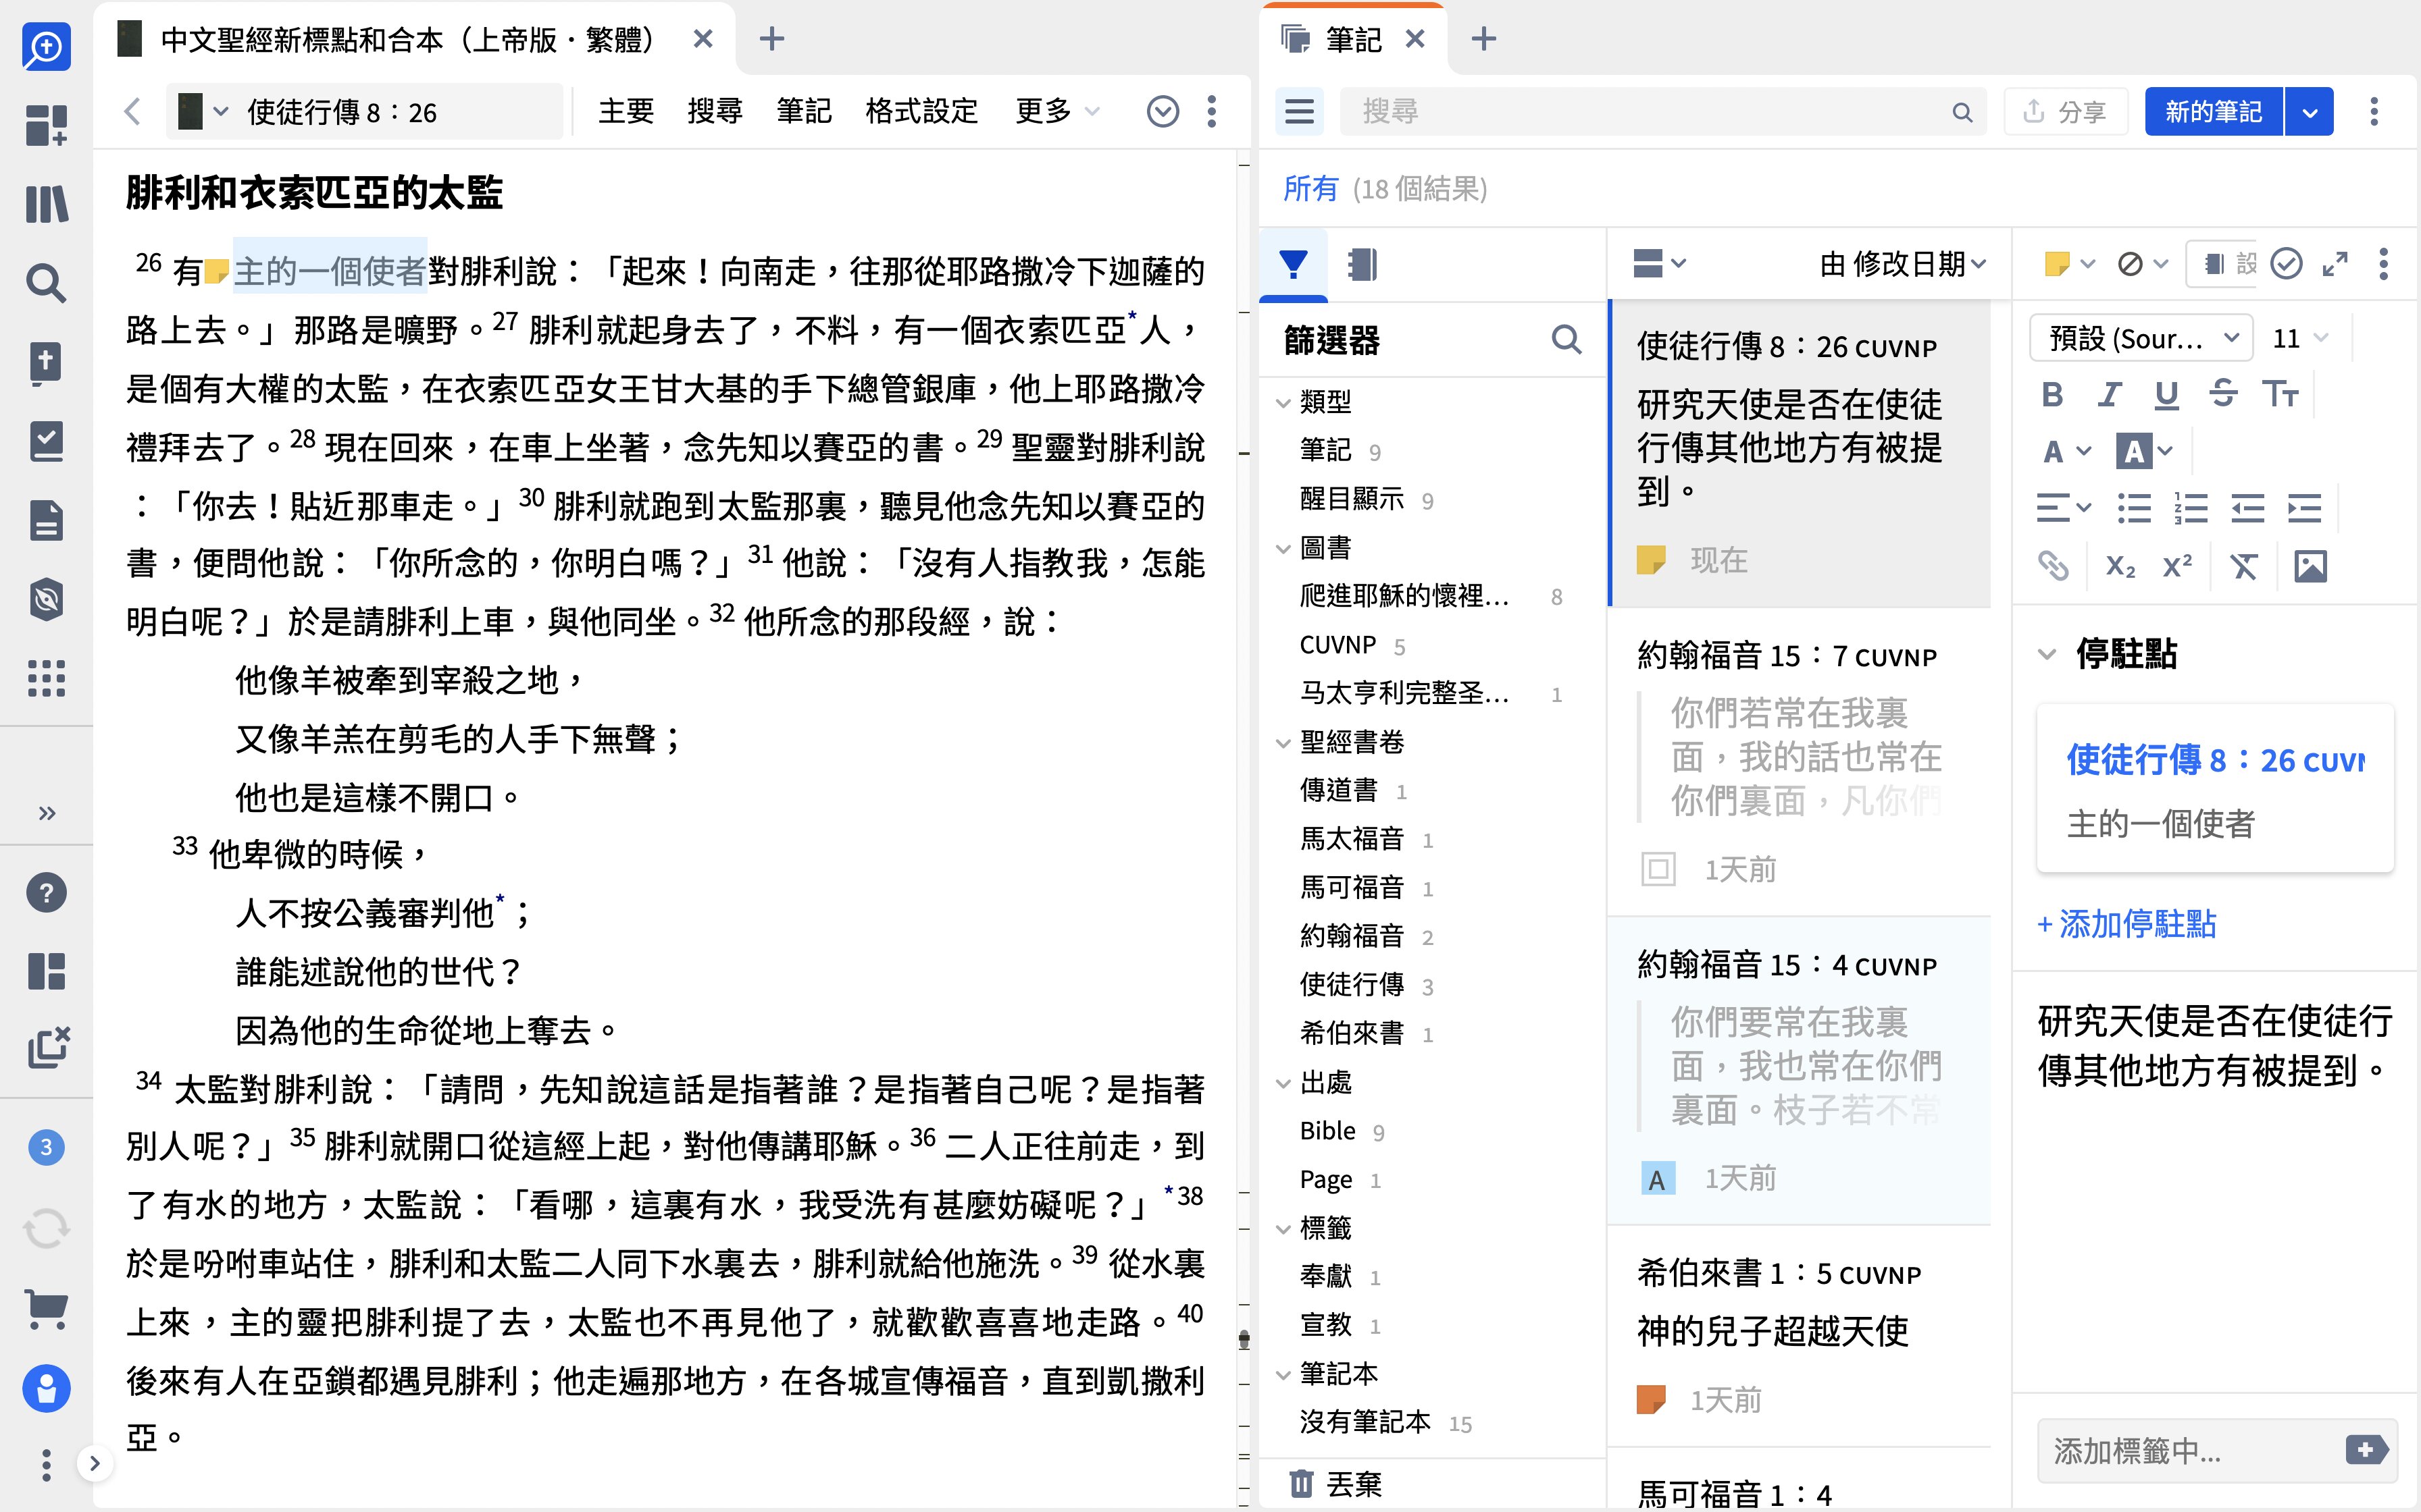Viewport: 2421px width, 1512px height.
Task: Click the notes 搜尋 search field
Action: click(x=1662, y=111)
